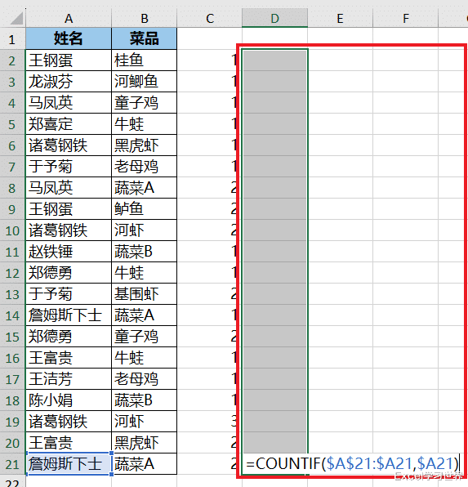468x487 pixels.
Task: Select column F header
Action: [x=406, y=18]
